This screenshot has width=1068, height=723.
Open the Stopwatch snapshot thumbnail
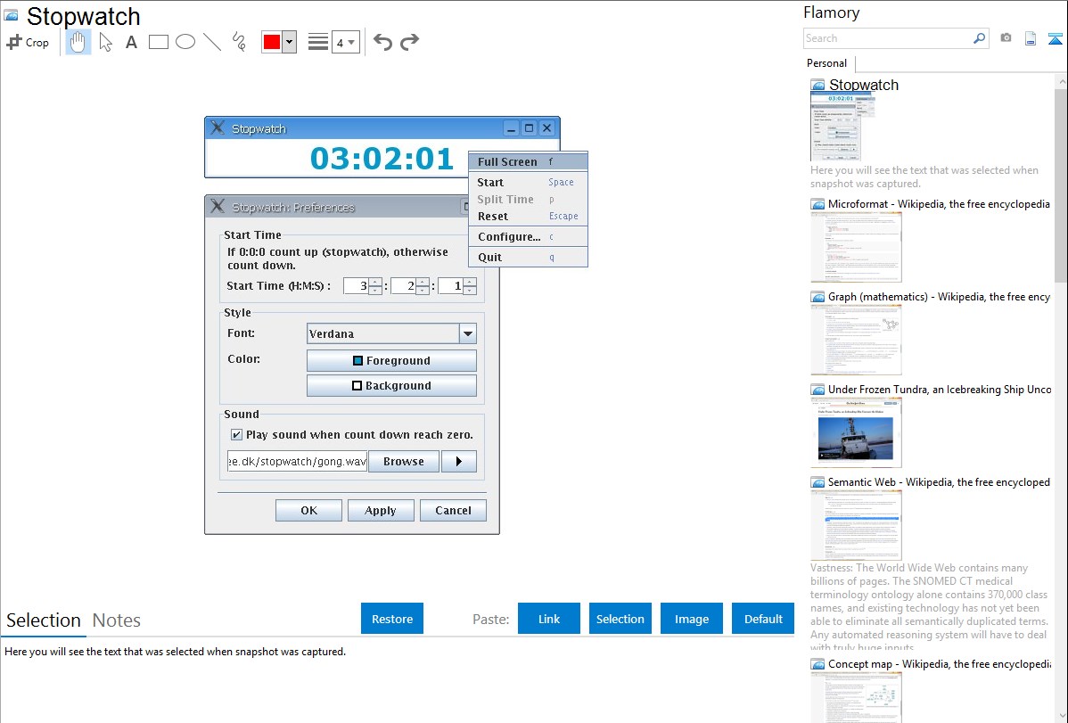[842, 127]
